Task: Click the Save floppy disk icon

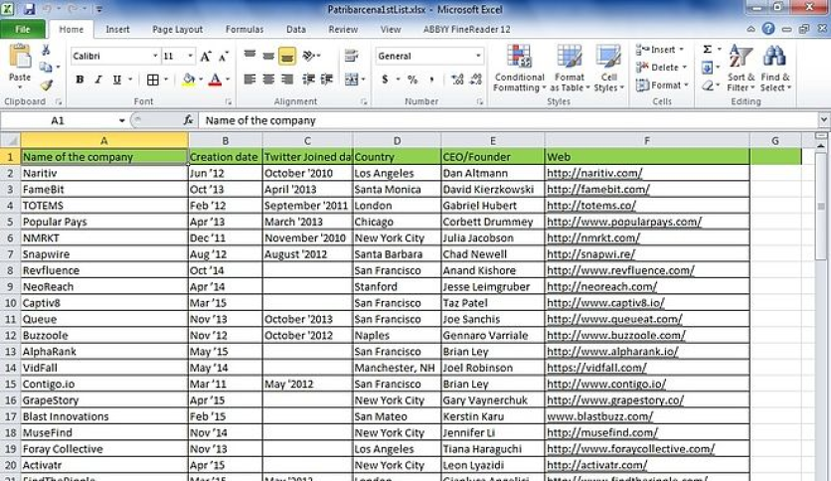Action: click(29, 9)
